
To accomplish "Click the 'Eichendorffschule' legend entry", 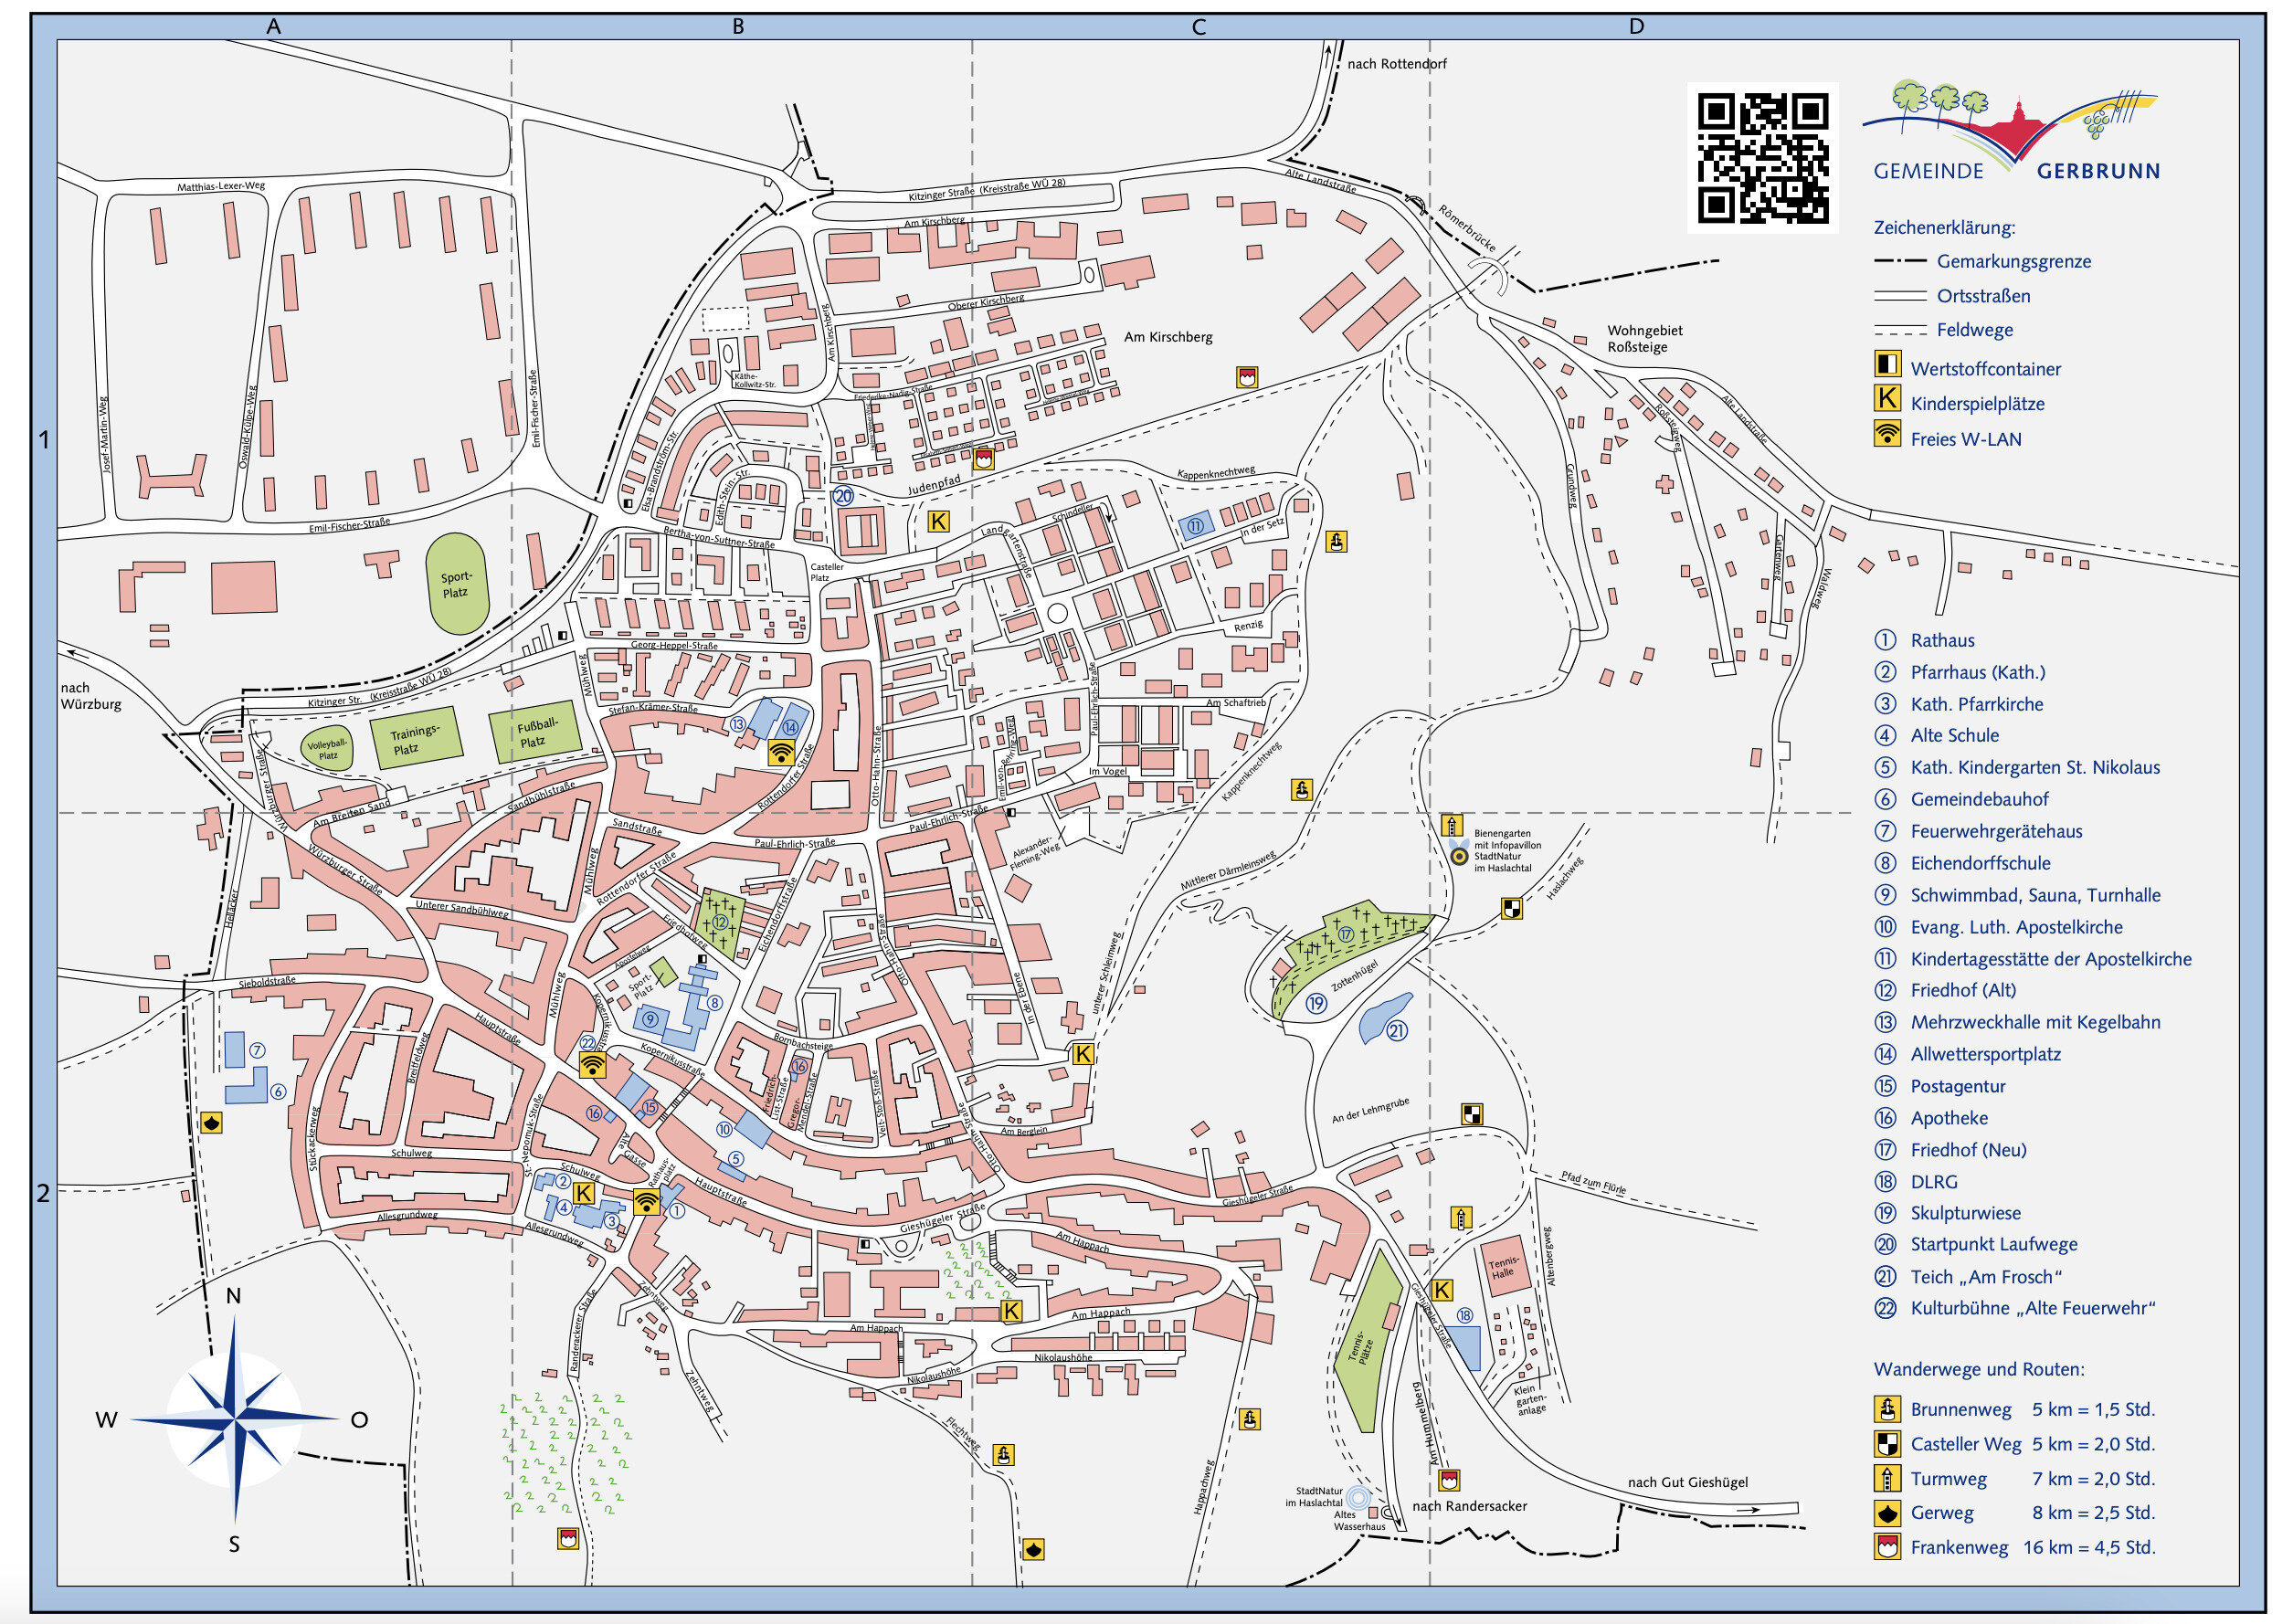I will pyautogui.click(x=1979, y=863).
